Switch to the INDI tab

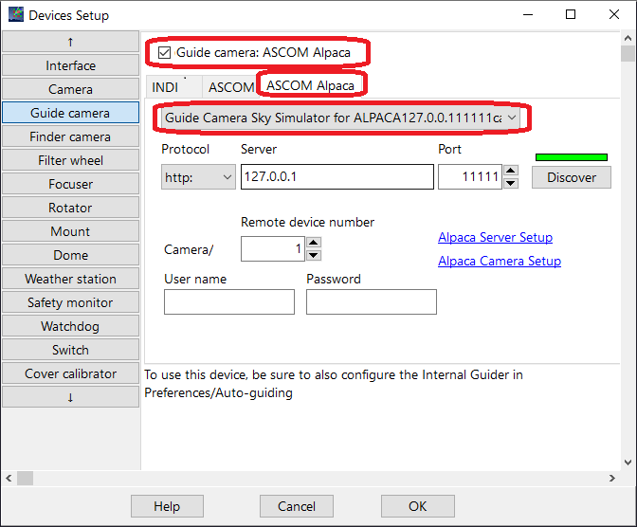(165, 87)
